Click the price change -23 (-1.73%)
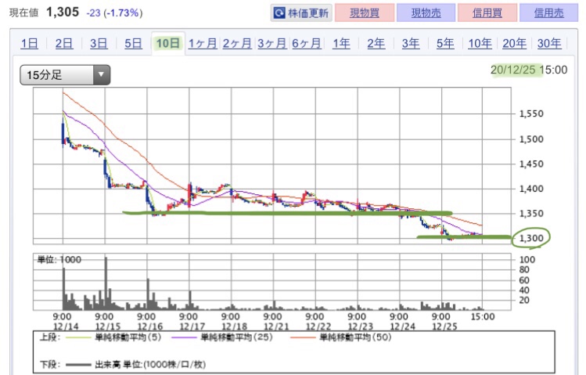The height and width of the screenshot is (375, 586). pyautogui.click(x=114, y=13)
